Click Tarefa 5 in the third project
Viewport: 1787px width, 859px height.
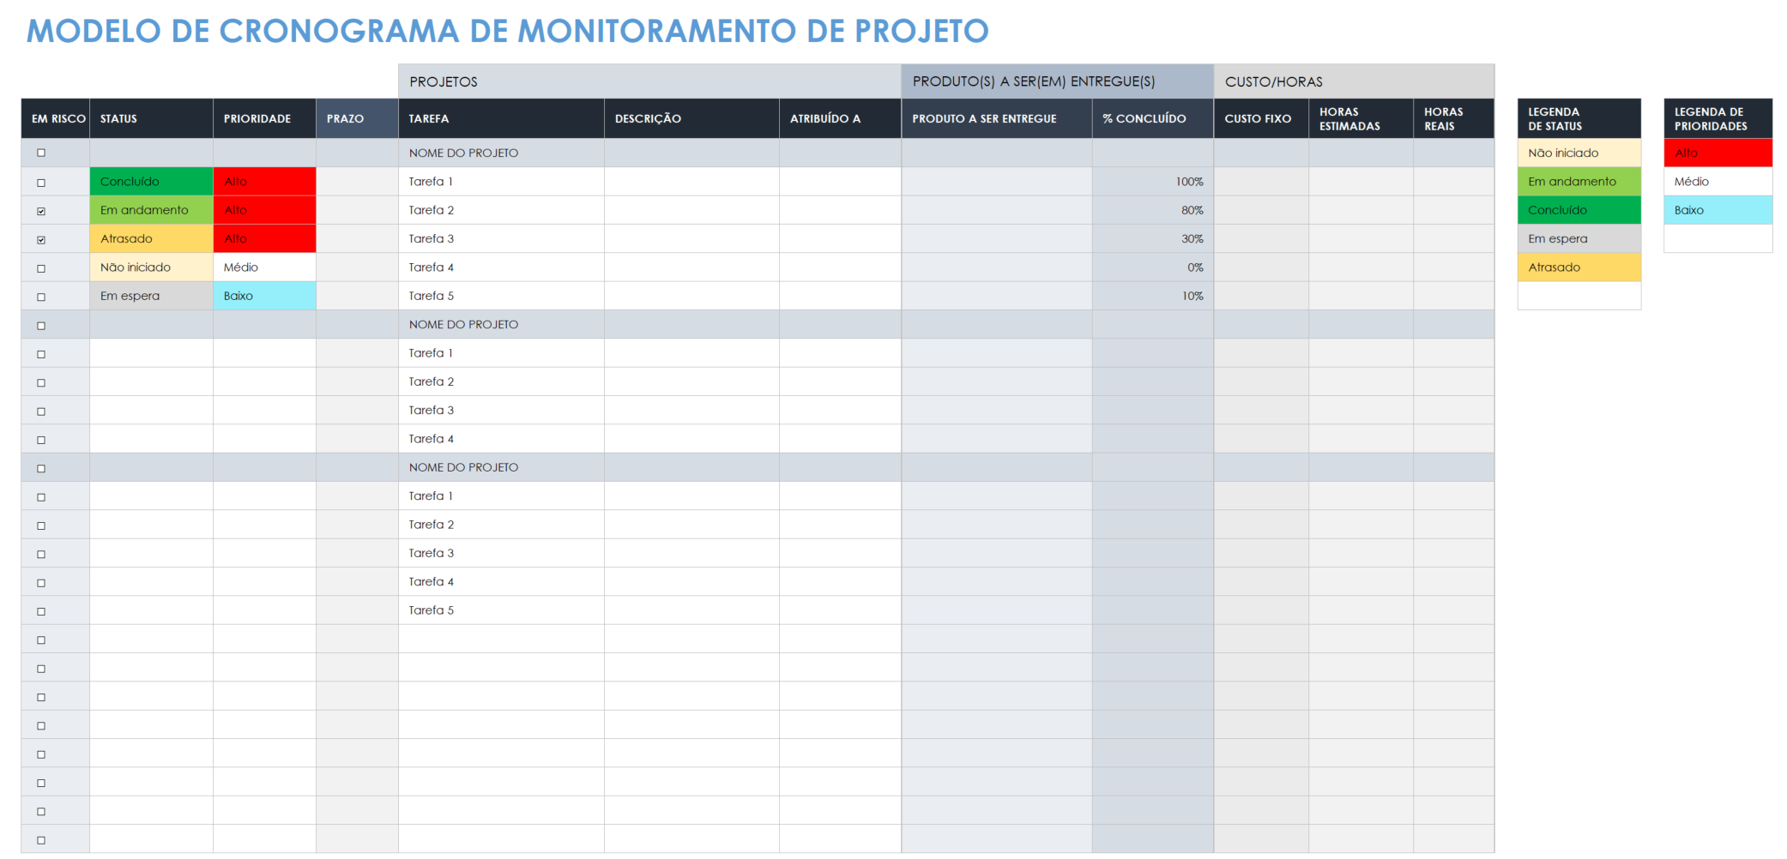click(x=501, y=610)
